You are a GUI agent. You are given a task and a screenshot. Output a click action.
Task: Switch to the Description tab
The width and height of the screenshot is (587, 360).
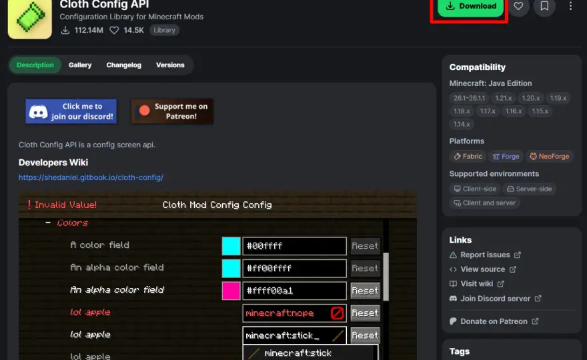35,65
